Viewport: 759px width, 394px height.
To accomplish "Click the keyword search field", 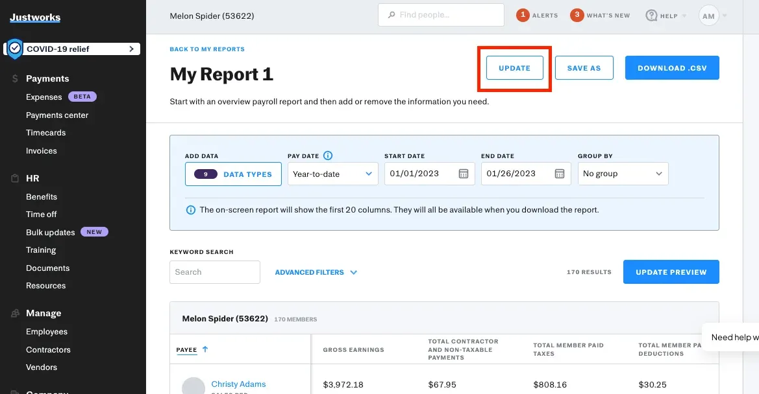I will [214, 272].
